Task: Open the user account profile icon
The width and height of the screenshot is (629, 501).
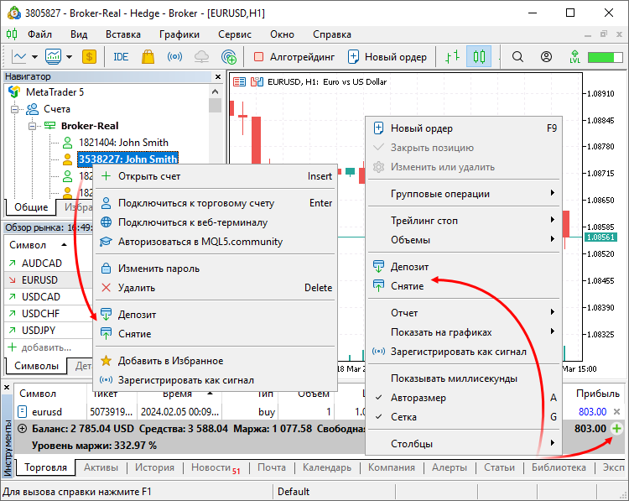Action: [x=546, y=56]
